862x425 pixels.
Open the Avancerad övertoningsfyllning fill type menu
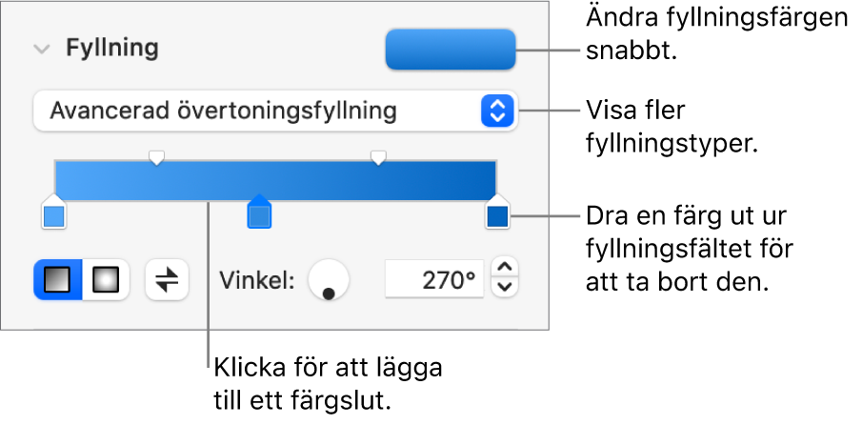tap(257, 111)
